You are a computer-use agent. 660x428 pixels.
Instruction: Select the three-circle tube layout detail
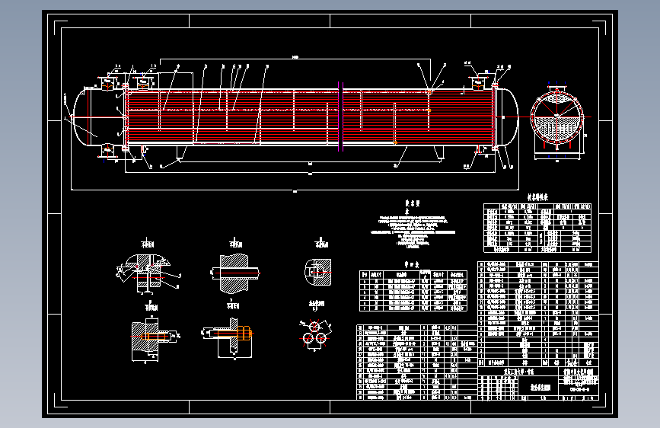314,334
